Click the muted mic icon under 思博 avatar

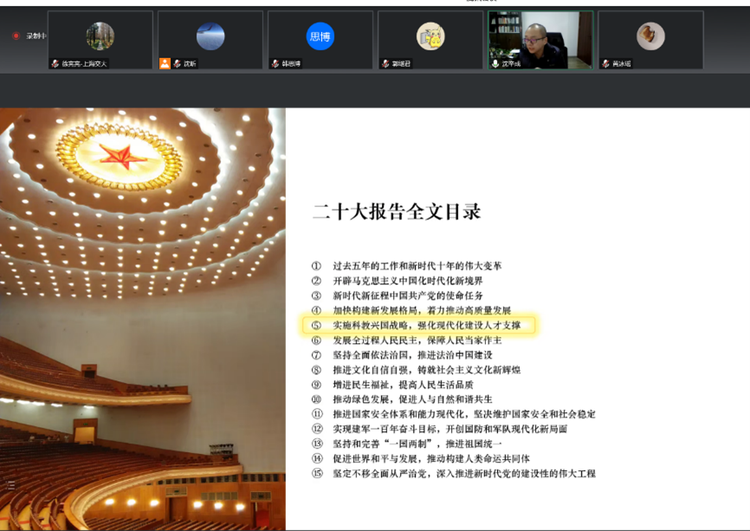pos(275,63)
